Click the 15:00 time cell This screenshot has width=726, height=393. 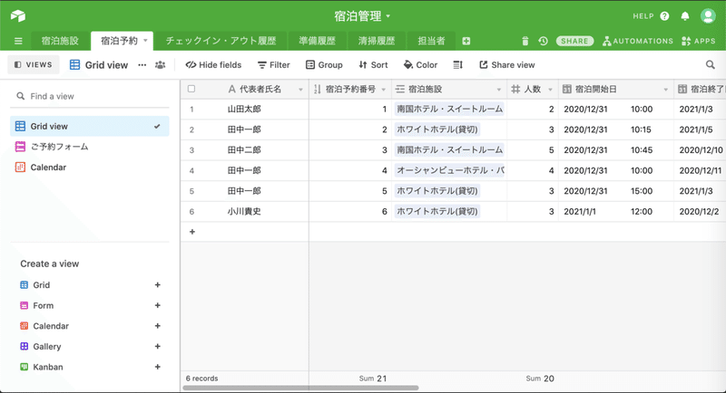point(642,191)
